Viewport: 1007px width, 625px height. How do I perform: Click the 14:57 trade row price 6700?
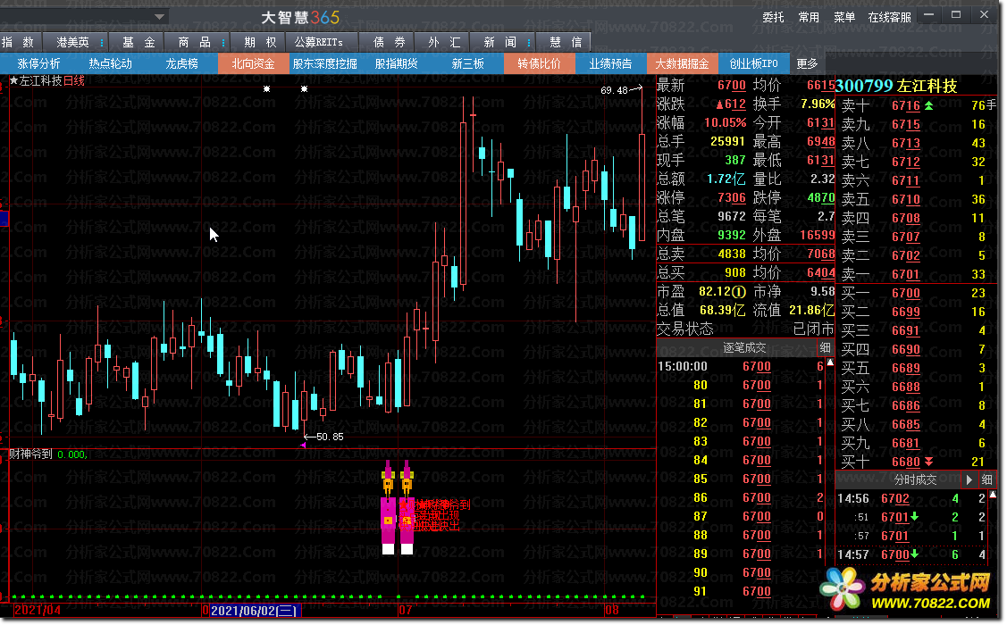(895, 554)
